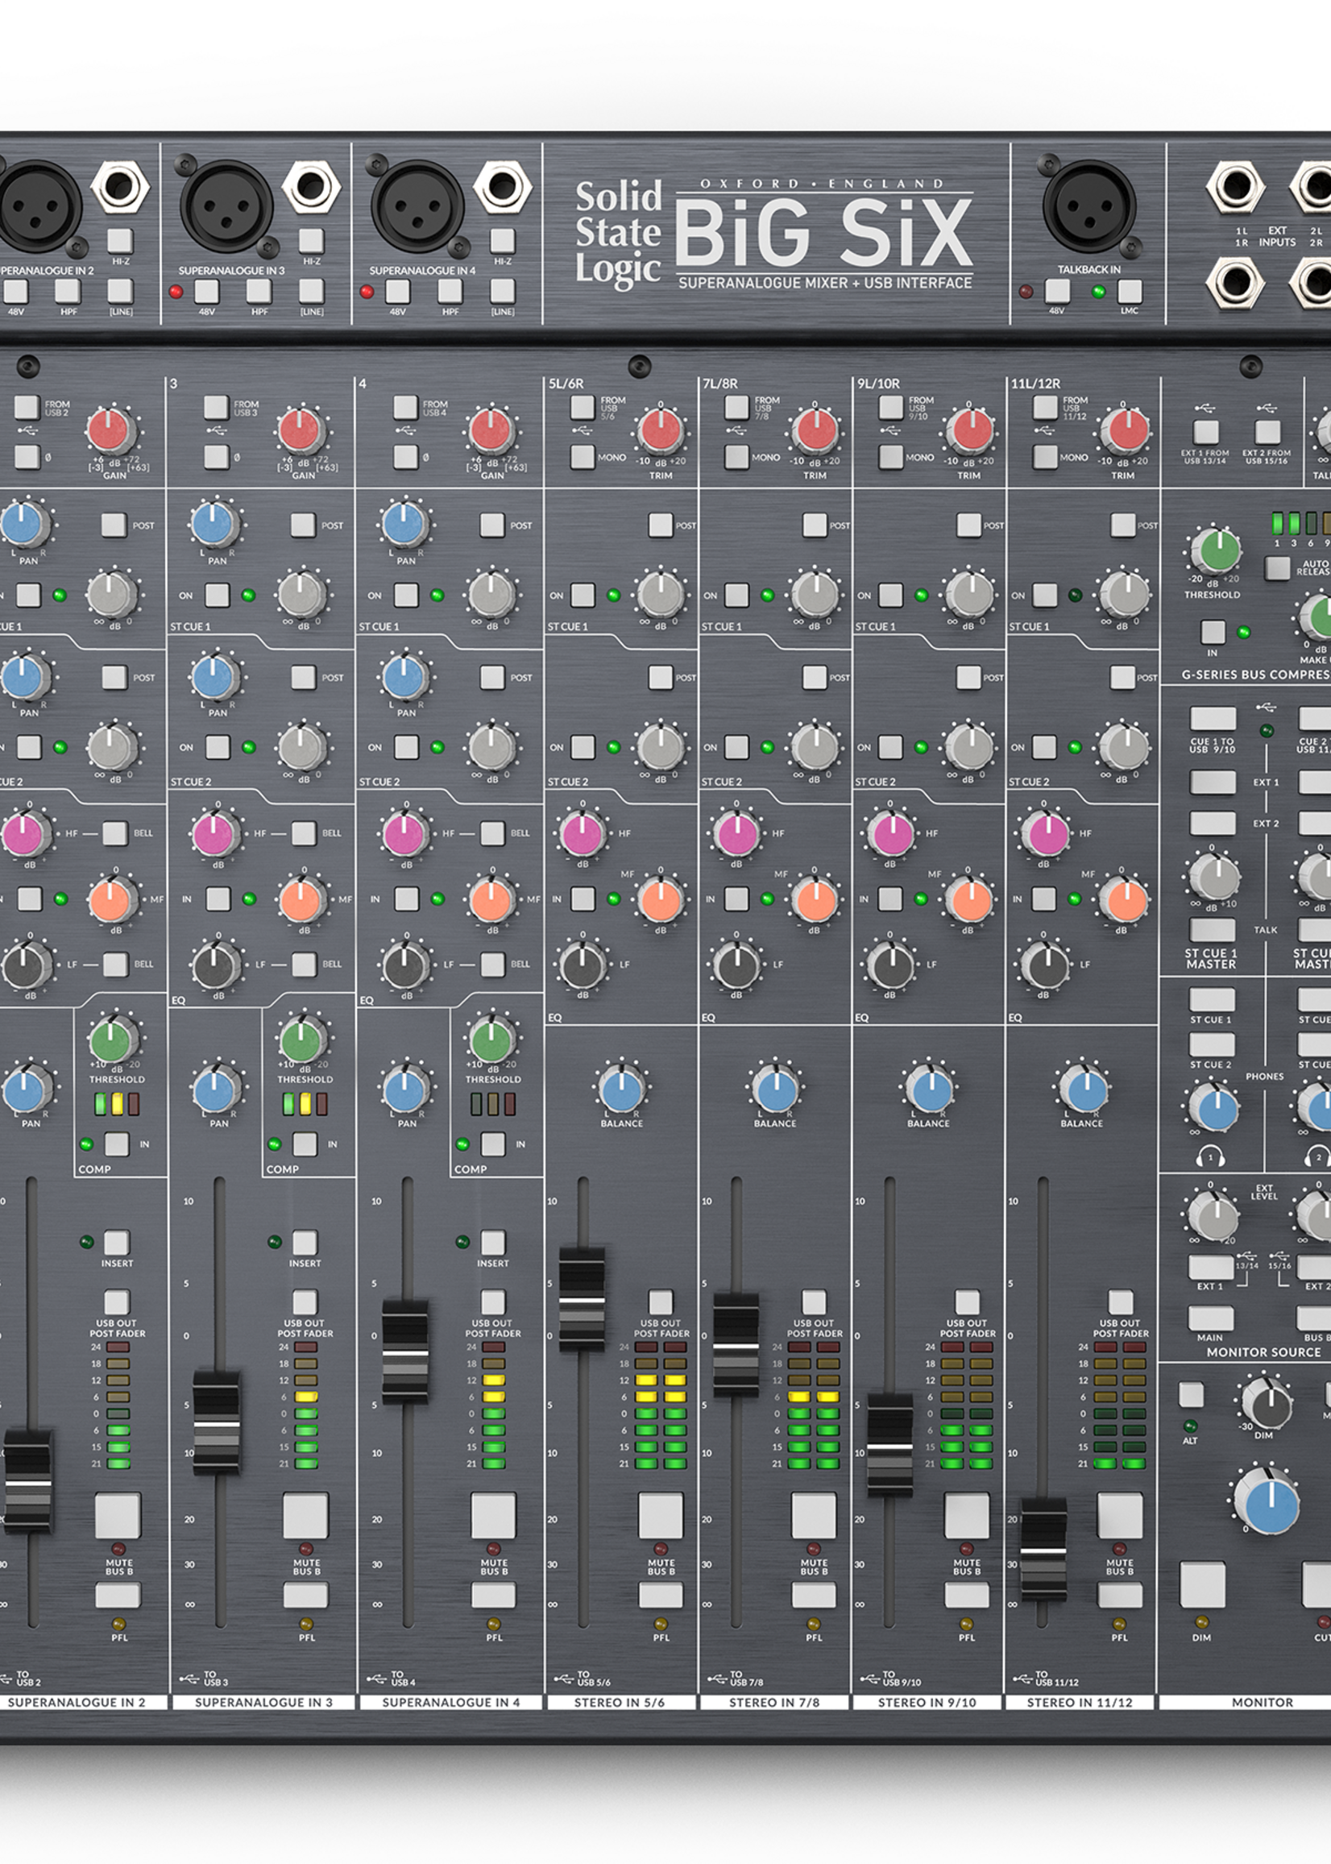
Task: Click the XLR socket of Superanalogue In 3
Action: click(226, 205)
